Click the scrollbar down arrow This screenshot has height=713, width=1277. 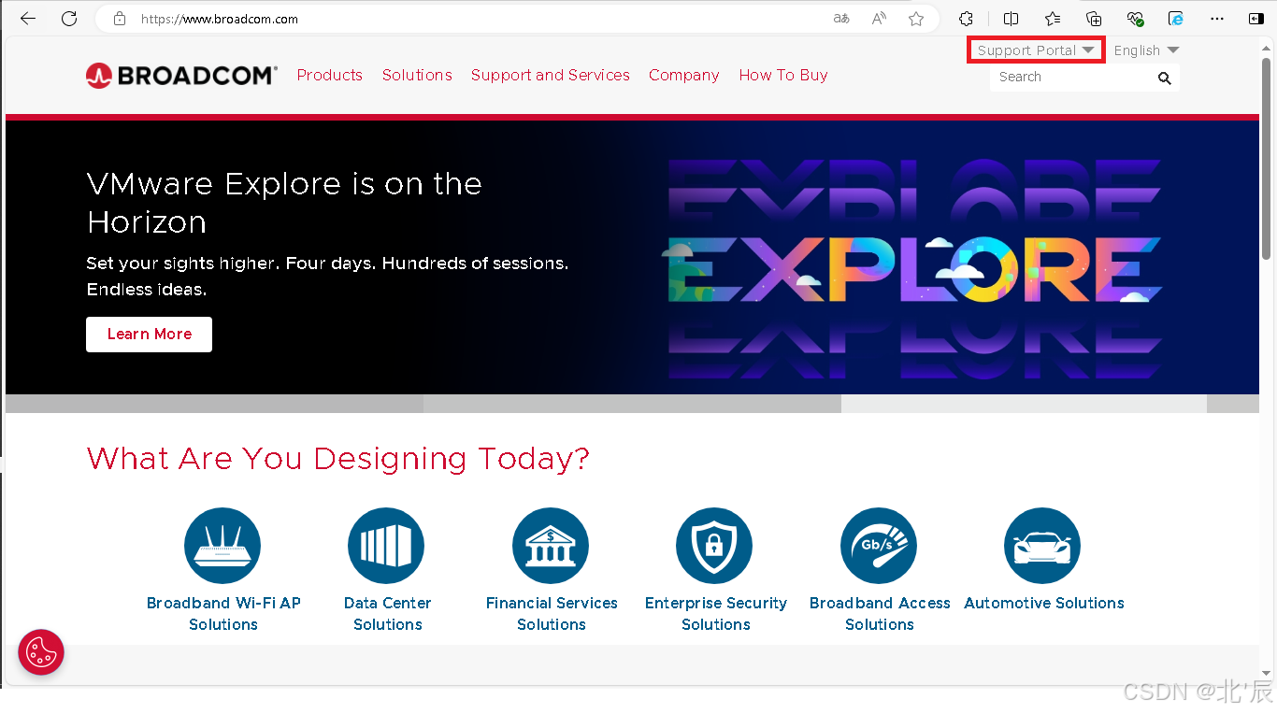[1267, 674]
